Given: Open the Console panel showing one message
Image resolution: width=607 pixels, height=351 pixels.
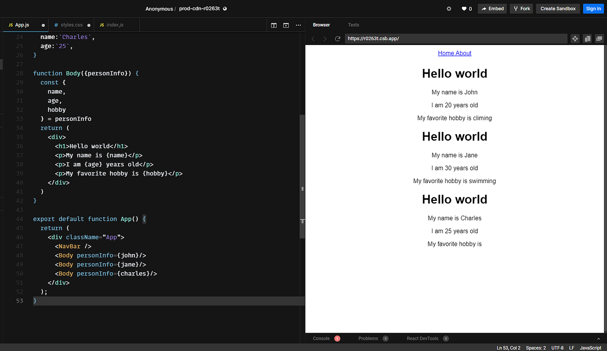Looking at the screenshot, I should [321, 338].
